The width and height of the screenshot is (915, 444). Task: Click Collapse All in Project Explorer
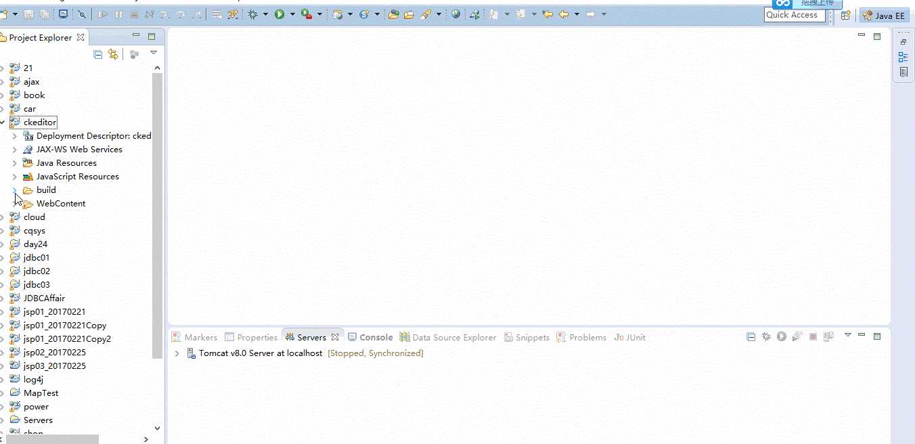(x=98, y=54)
